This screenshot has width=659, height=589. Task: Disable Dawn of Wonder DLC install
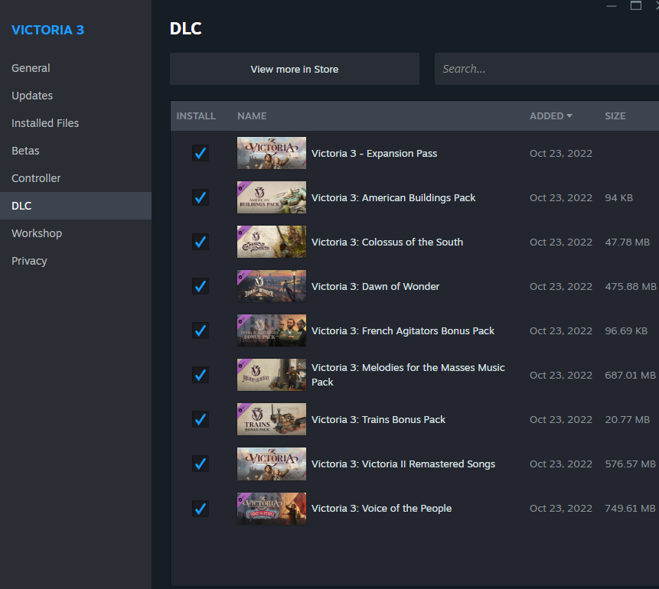pos(201,286)
